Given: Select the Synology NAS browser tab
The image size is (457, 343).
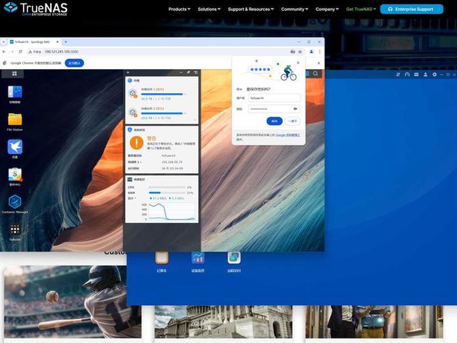Looking at the screenshot, I should pyautogui.click(x=34, y=42).
